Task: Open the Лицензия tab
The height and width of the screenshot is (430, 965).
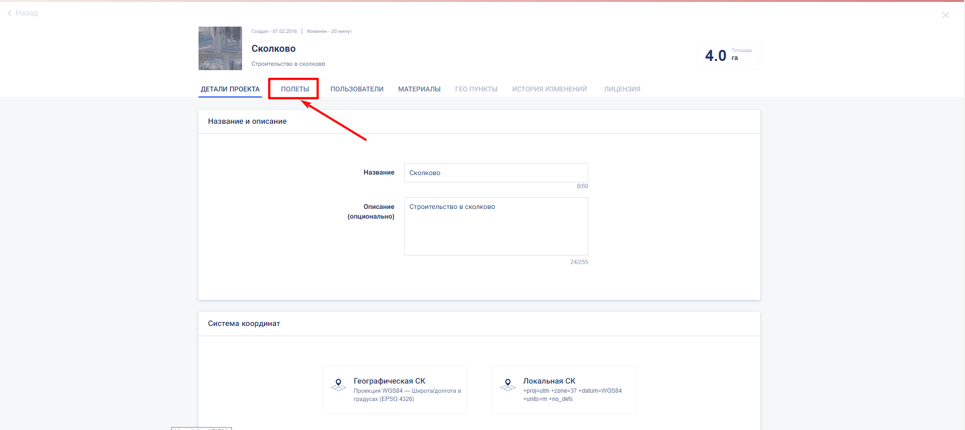Action: pyautogui.click(x=622, y=89)
